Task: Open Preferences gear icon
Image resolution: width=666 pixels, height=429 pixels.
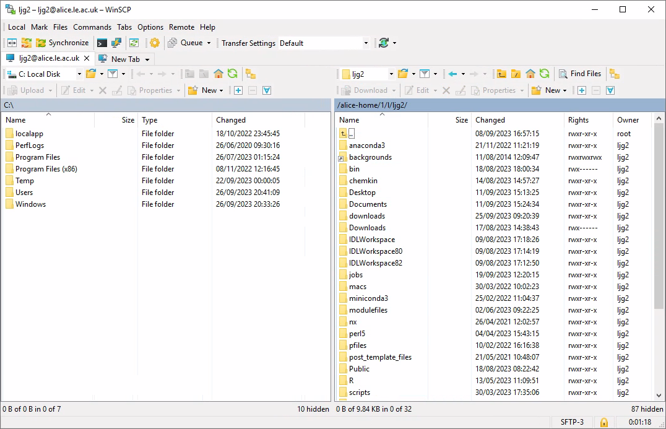Action: [x=155, y=43]
